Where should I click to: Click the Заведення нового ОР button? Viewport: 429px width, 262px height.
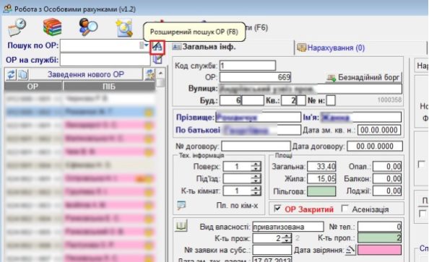coord(86,74)
